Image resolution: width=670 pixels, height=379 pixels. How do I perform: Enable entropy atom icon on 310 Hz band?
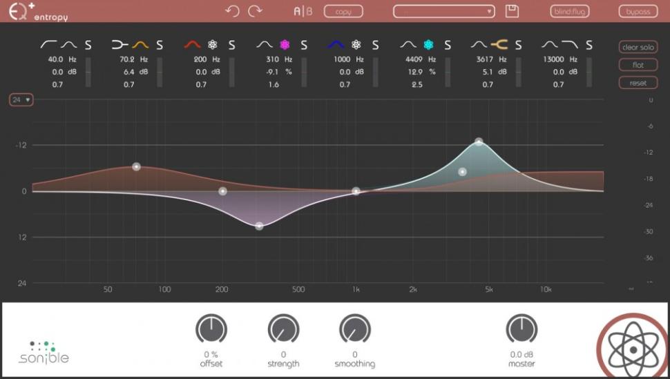(284, 45)
